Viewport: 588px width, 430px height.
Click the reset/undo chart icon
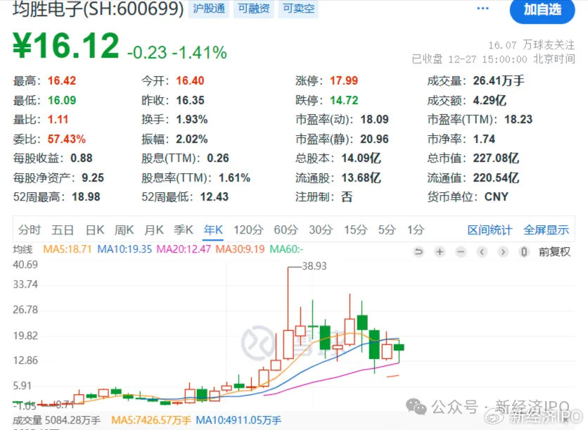click(418, 251)
